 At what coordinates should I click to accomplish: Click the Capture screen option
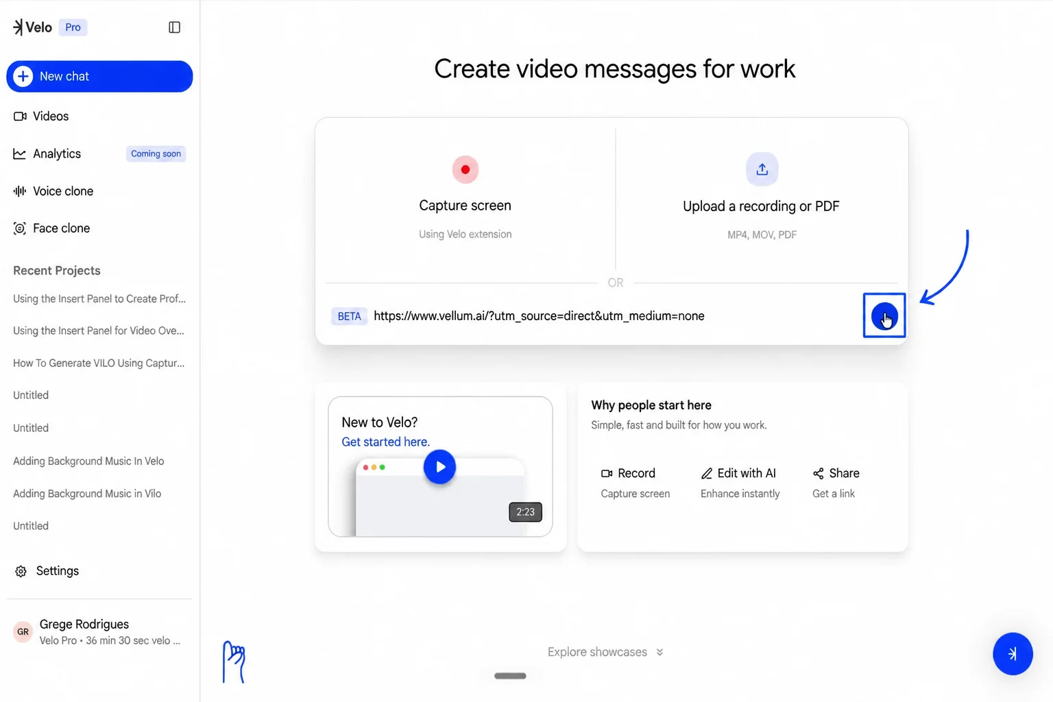click(x=465, y=199)
